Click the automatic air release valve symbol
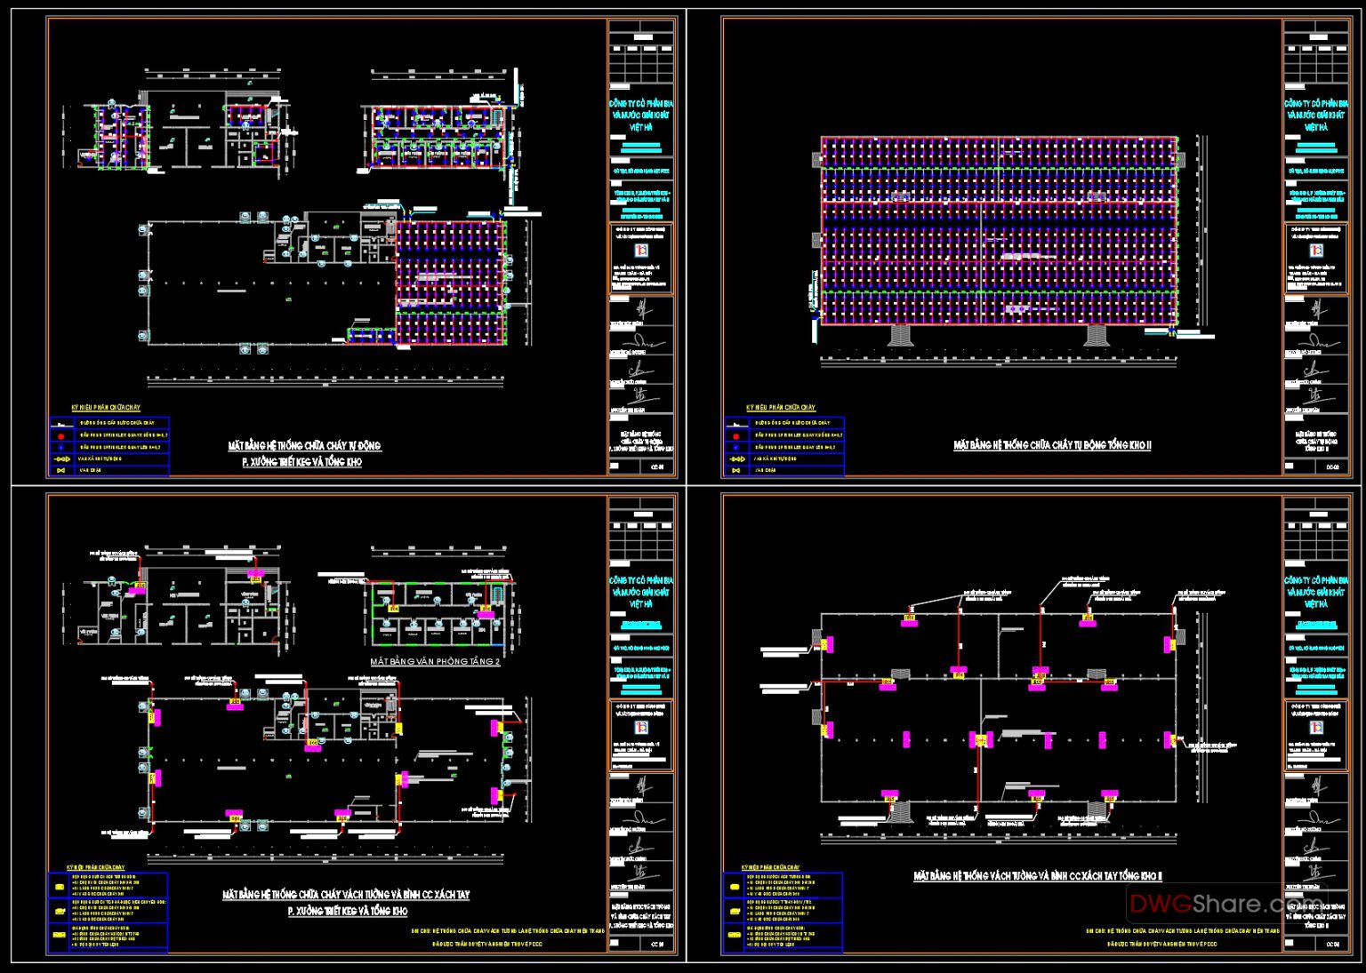The height and width of the screenshot is (973, 1366). [x=62, y=458]
